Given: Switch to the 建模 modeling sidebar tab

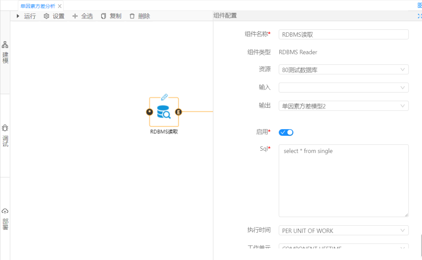Looking at the screenshot, I should [x=5, y=52].
